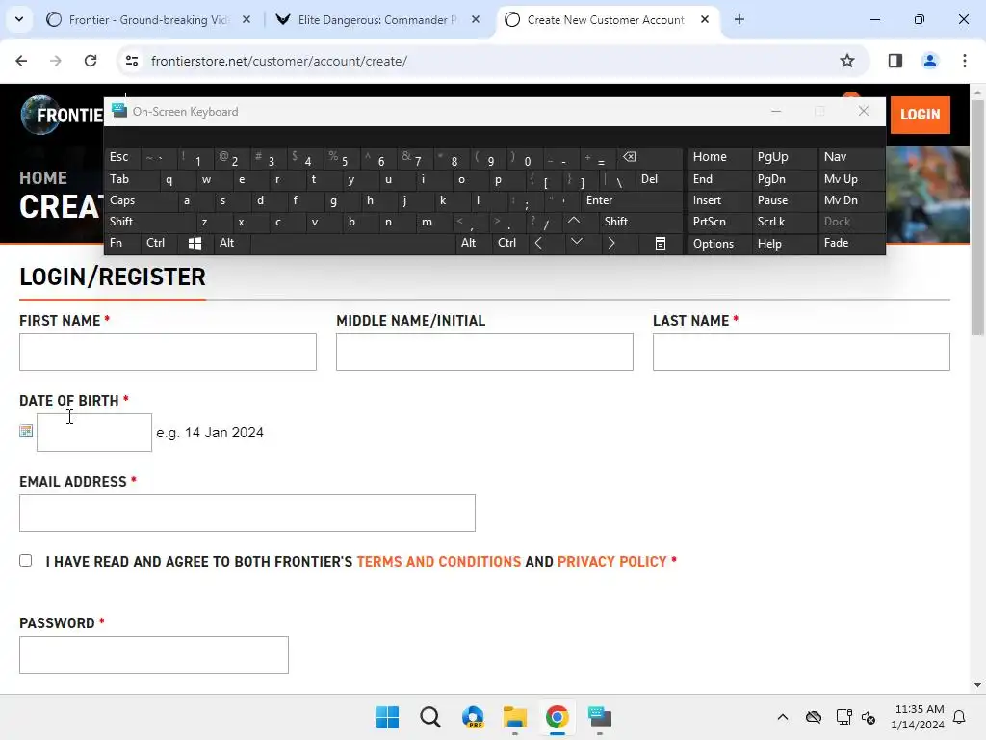Click the Email Address field
This screenshot has width=986, height=740.
247,513
